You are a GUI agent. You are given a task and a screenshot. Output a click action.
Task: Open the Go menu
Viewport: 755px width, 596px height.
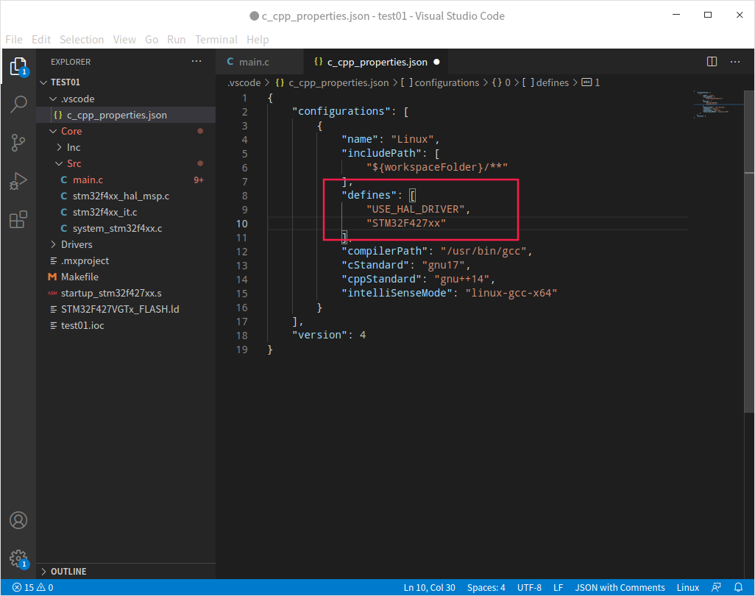152,40
